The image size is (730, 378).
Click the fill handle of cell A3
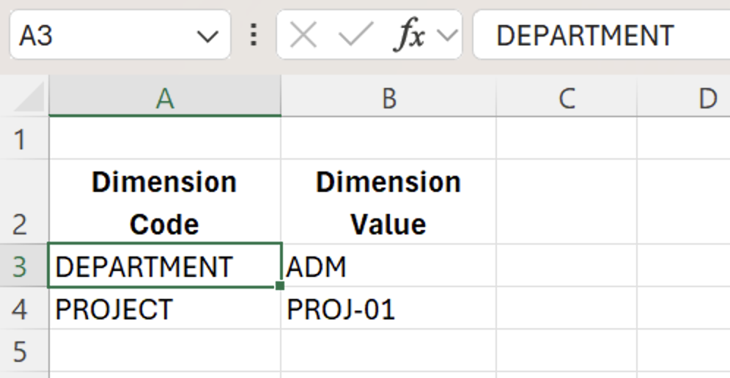tap(280, 286)
